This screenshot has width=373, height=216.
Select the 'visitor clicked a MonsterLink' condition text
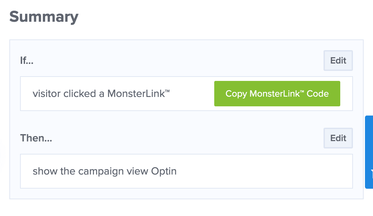[101, 94]
